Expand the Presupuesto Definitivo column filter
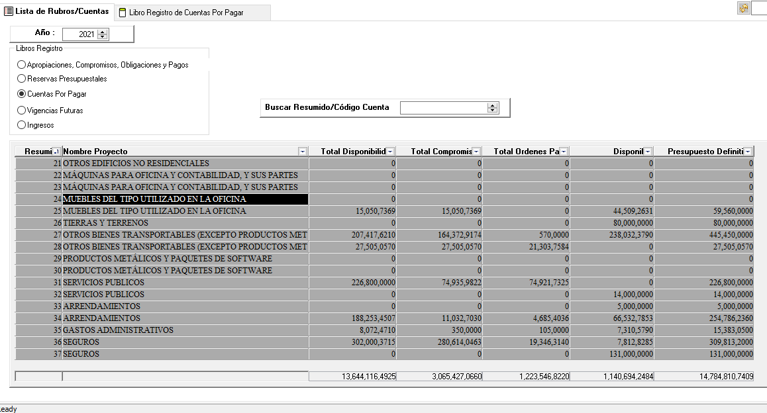The width and height of the screenshot is (767, 413). [748, 152]
